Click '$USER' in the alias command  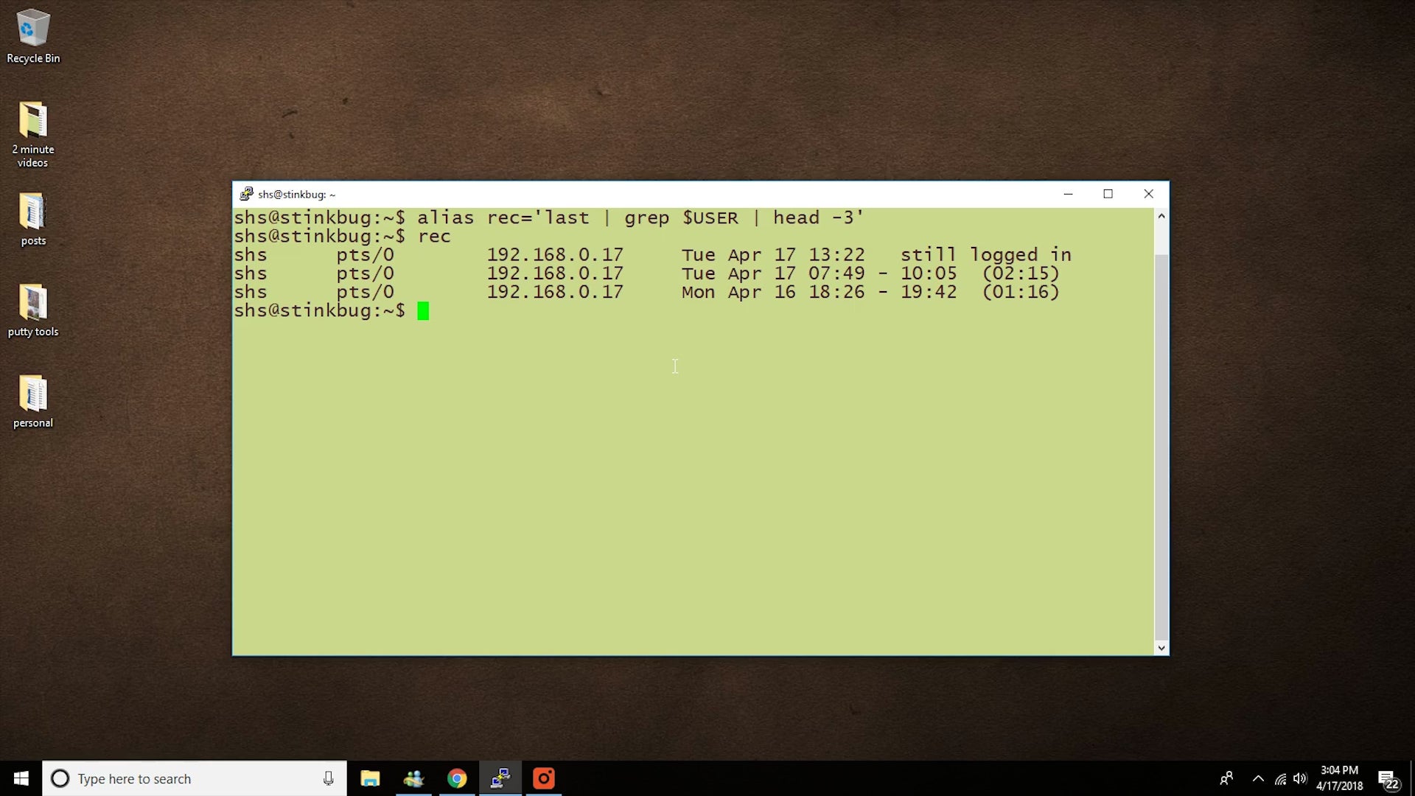pos(710,218)
